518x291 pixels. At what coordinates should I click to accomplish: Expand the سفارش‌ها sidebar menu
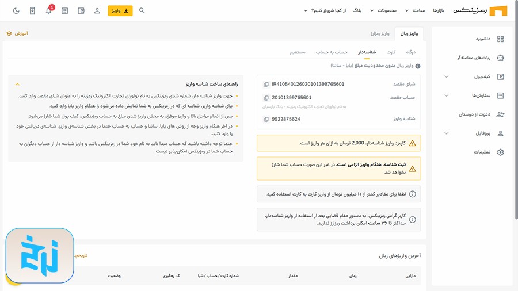447,95
